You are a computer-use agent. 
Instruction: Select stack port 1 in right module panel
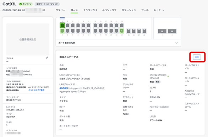162,31
